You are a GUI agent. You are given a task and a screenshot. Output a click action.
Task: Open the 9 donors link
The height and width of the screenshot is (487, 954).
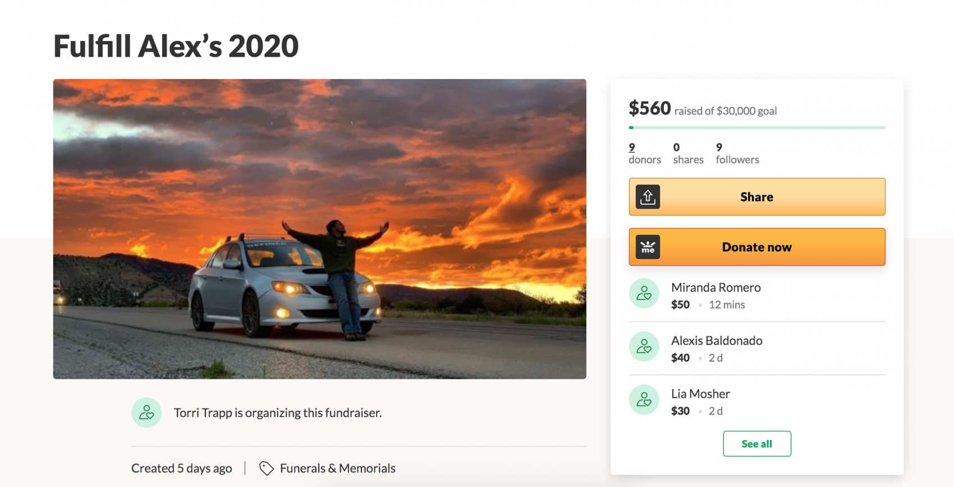645,153
